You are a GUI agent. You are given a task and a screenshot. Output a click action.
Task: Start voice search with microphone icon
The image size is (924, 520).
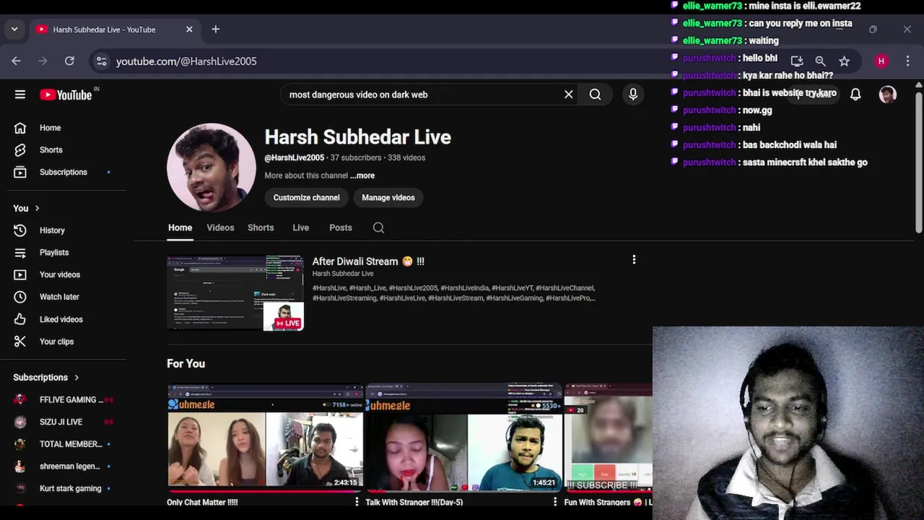tap(633, 95)
